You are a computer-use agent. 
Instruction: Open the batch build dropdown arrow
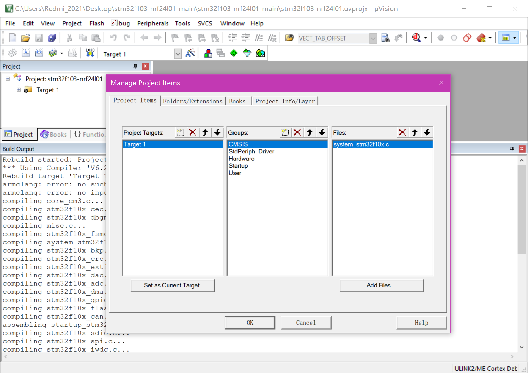pos(61,53)
